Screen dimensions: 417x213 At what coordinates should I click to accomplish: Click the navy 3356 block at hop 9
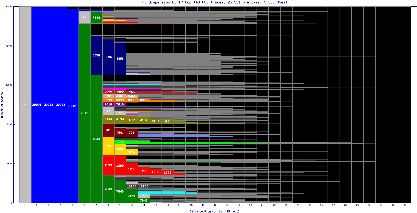tap(120, 59)
